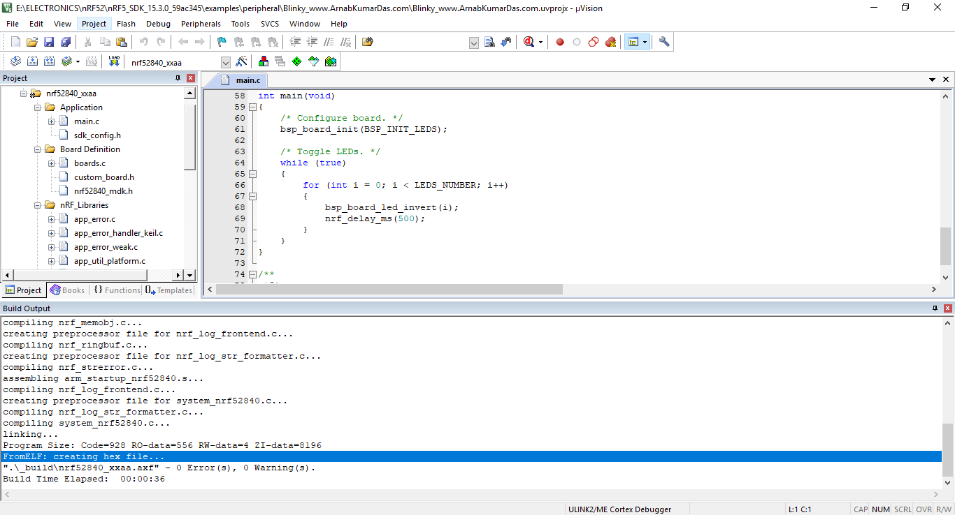Image resolution: width=955 pixels, height=515 pixels.
Task: Insert a breakpoint with the red circle icon
Action: point(559,41)
